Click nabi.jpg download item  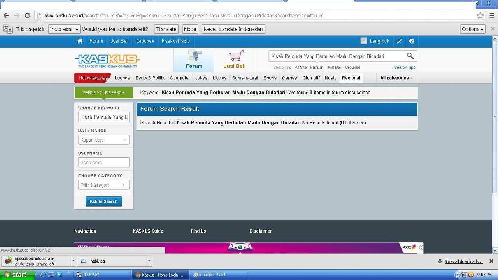(x=112, y=261)
